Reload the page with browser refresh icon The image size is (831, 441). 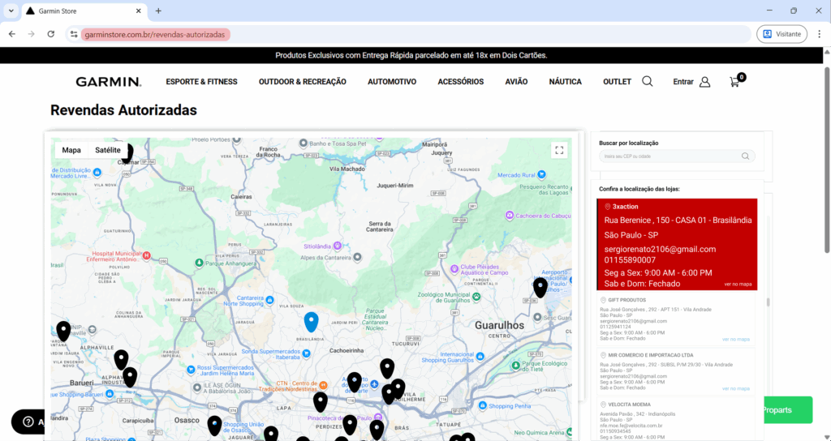tap(51, 34)
